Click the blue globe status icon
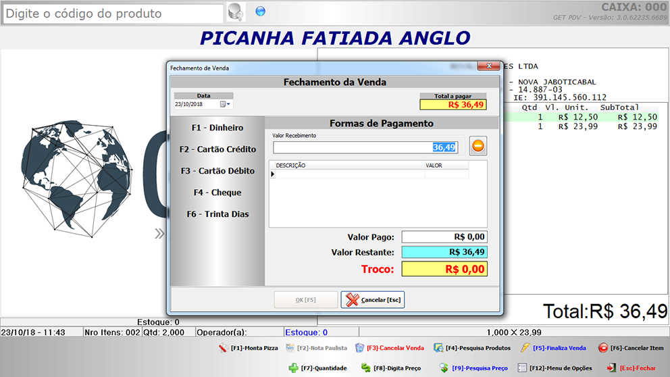The width and height of the screenshot is (670, 377). point(260,11)
